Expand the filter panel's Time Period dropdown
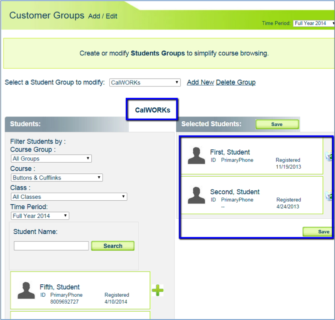335x320 pixels. pyautogui.click(x=40, y=216)
